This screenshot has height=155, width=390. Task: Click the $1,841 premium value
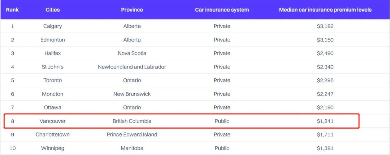[325, 121]
